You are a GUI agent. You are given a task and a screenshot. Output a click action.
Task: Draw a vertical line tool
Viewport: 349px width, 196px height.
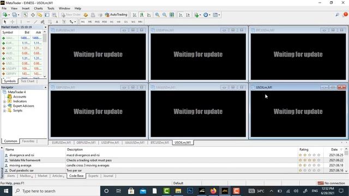(21, 22)
